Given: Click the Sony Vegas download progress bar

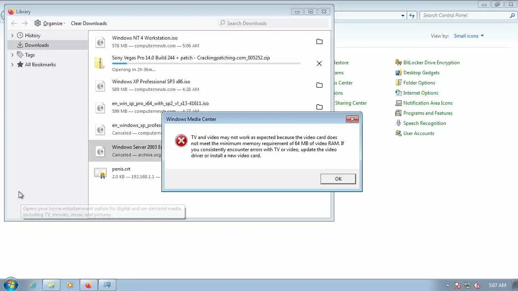Looking at the screenshot, I should pyautogui.click(x=206, y=63).
